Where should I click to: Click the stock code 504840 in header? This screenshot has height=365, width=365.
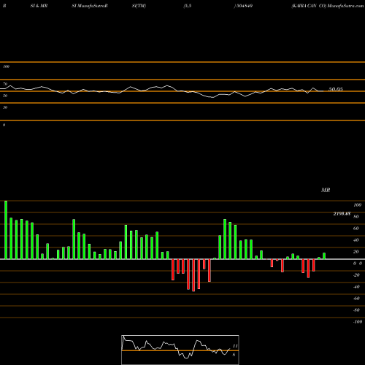(245, 6)
